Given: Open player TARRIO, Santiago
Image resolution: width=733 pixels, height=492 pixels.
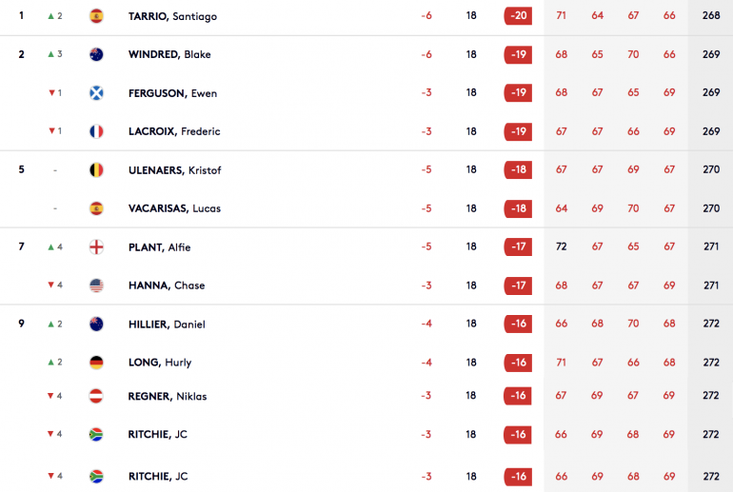Looking at the screenshot, I should (x=172, y=16).
